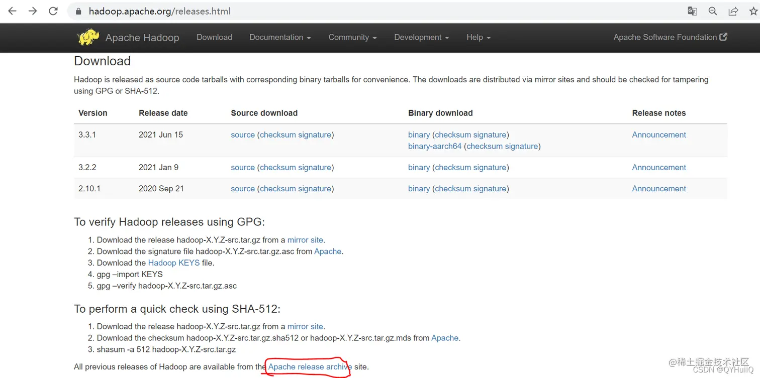
Task: Open Apache Software Foundation external link
Action: coord(670,37)
